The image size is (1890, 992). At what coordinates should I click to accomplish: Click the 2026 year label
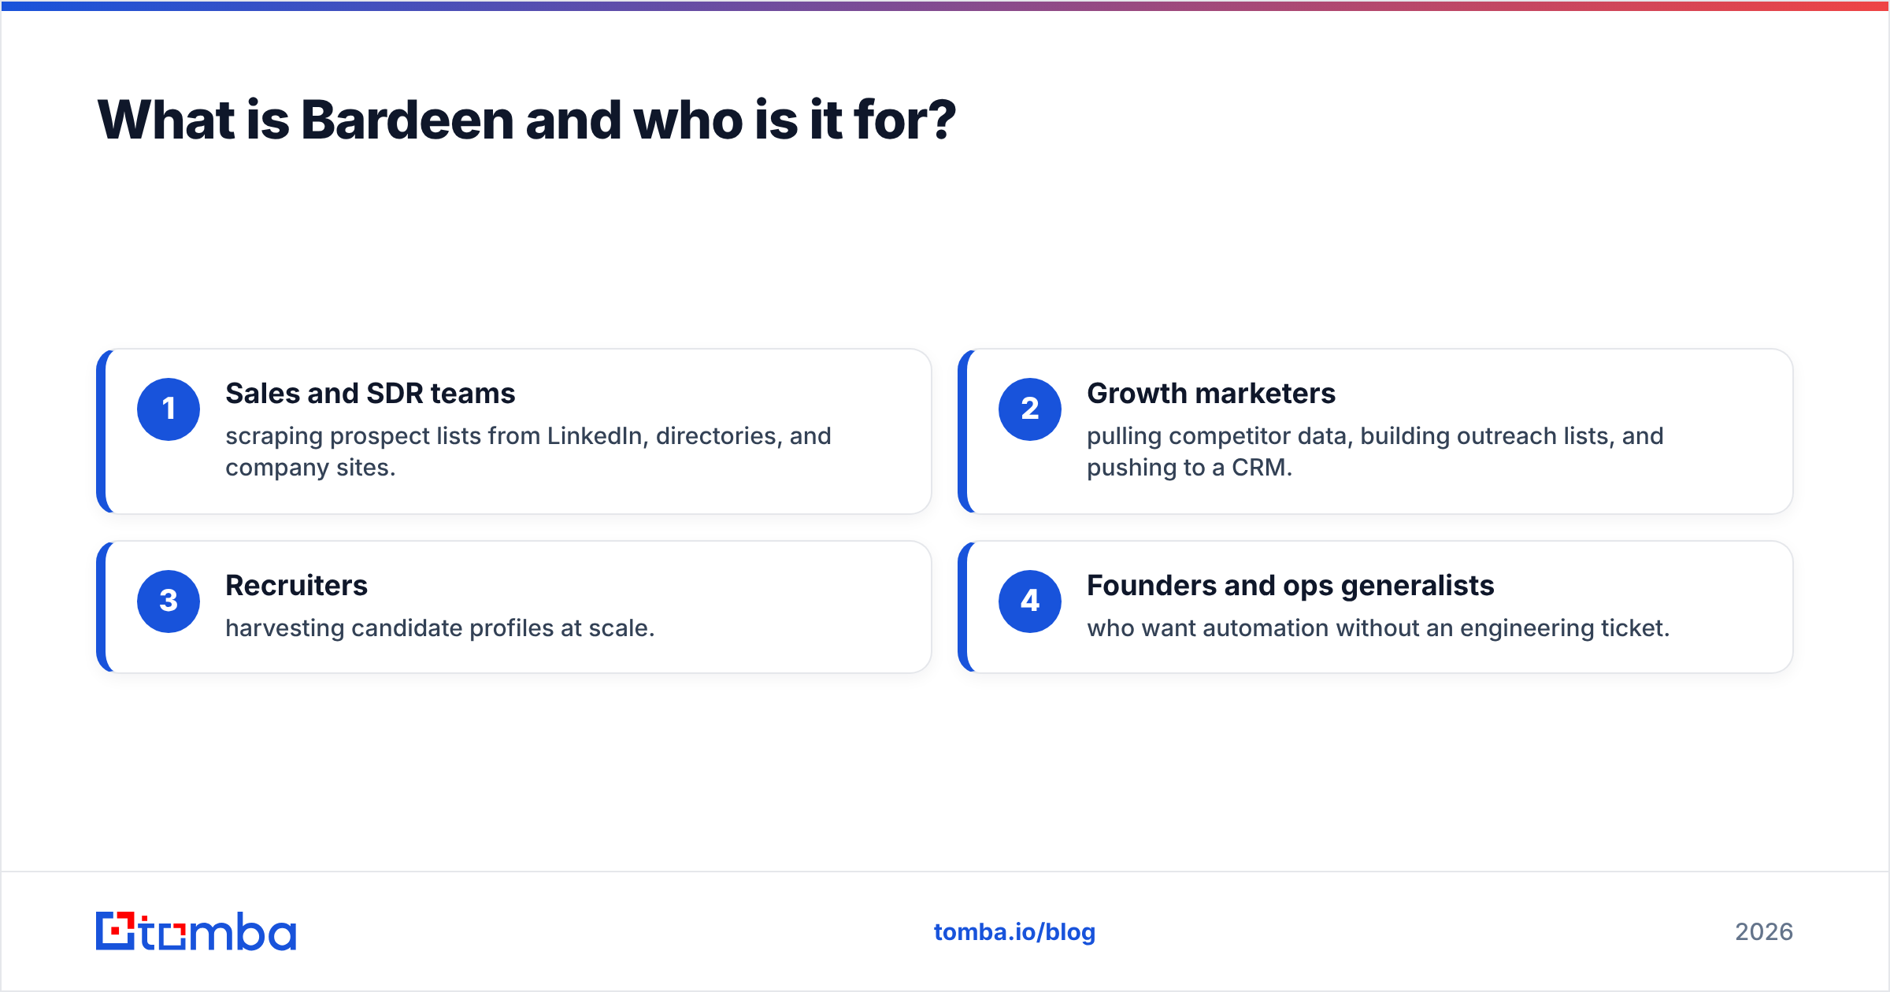pos(1764,932)
